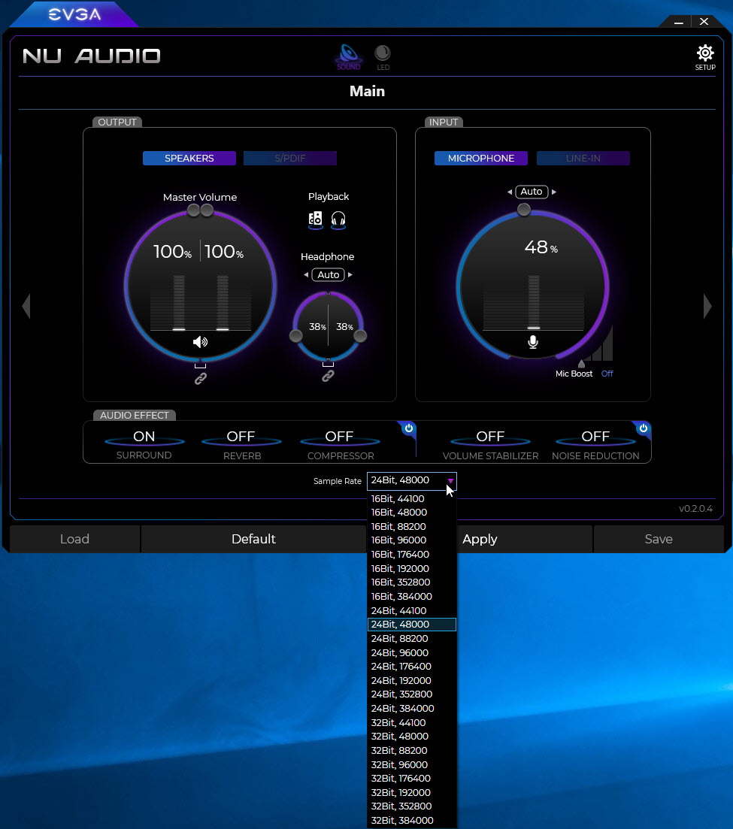Close the NU Audio window
Screen dimensions: 733x829
point(704,22)
